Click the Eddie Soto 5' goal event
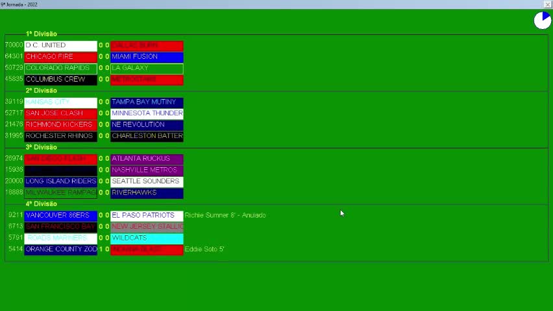Viewport: 553px width, 311px height. click(204, 249)
